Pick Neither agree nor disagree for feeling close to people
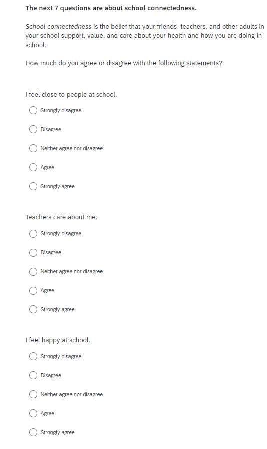267x449 pixels. point(33,148)
